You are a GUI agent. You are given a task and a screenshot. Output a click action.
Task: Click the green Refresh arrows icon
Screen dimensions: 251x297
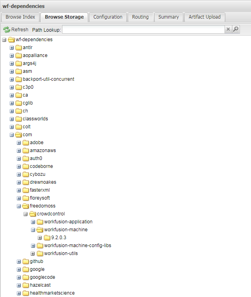[x=7, y=30]
